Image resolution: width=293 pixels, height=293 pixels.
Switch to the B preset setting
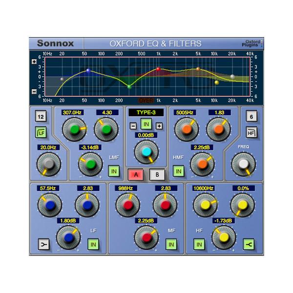tap(157, 175)
